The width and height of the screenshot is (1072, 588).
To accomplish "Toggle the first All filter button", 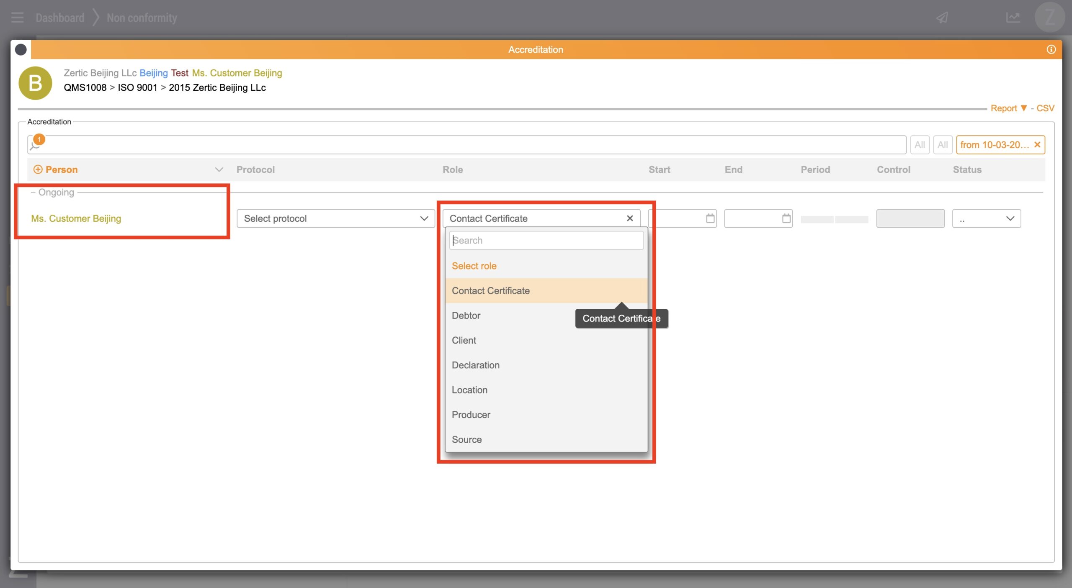I will pyautogui.click(x=920, y=145).
